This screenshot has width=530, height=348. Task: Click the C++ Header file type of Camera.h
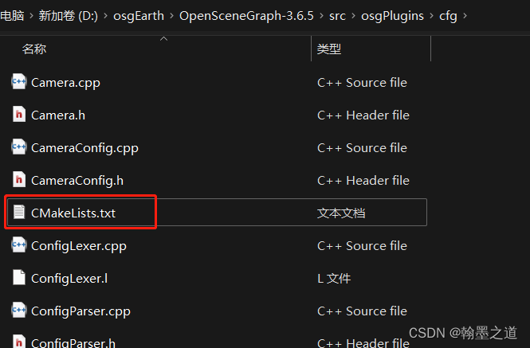[363, 115]
